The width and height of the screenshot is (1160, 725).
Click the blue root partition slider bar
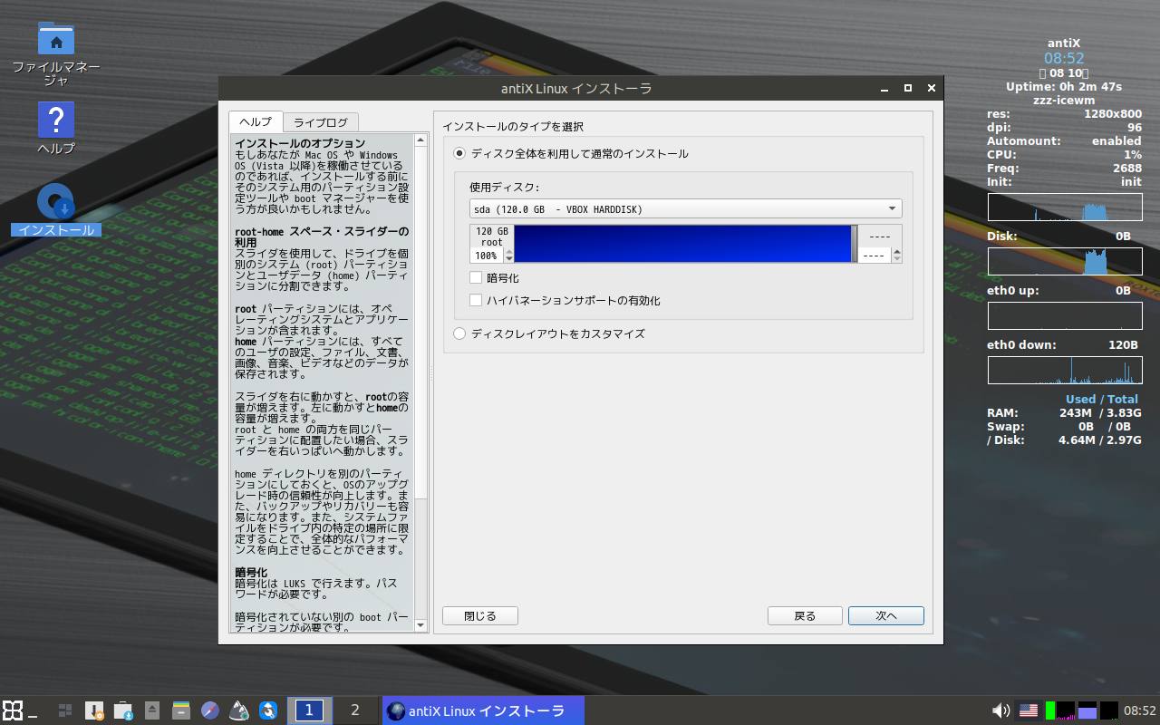click(682, 244)
